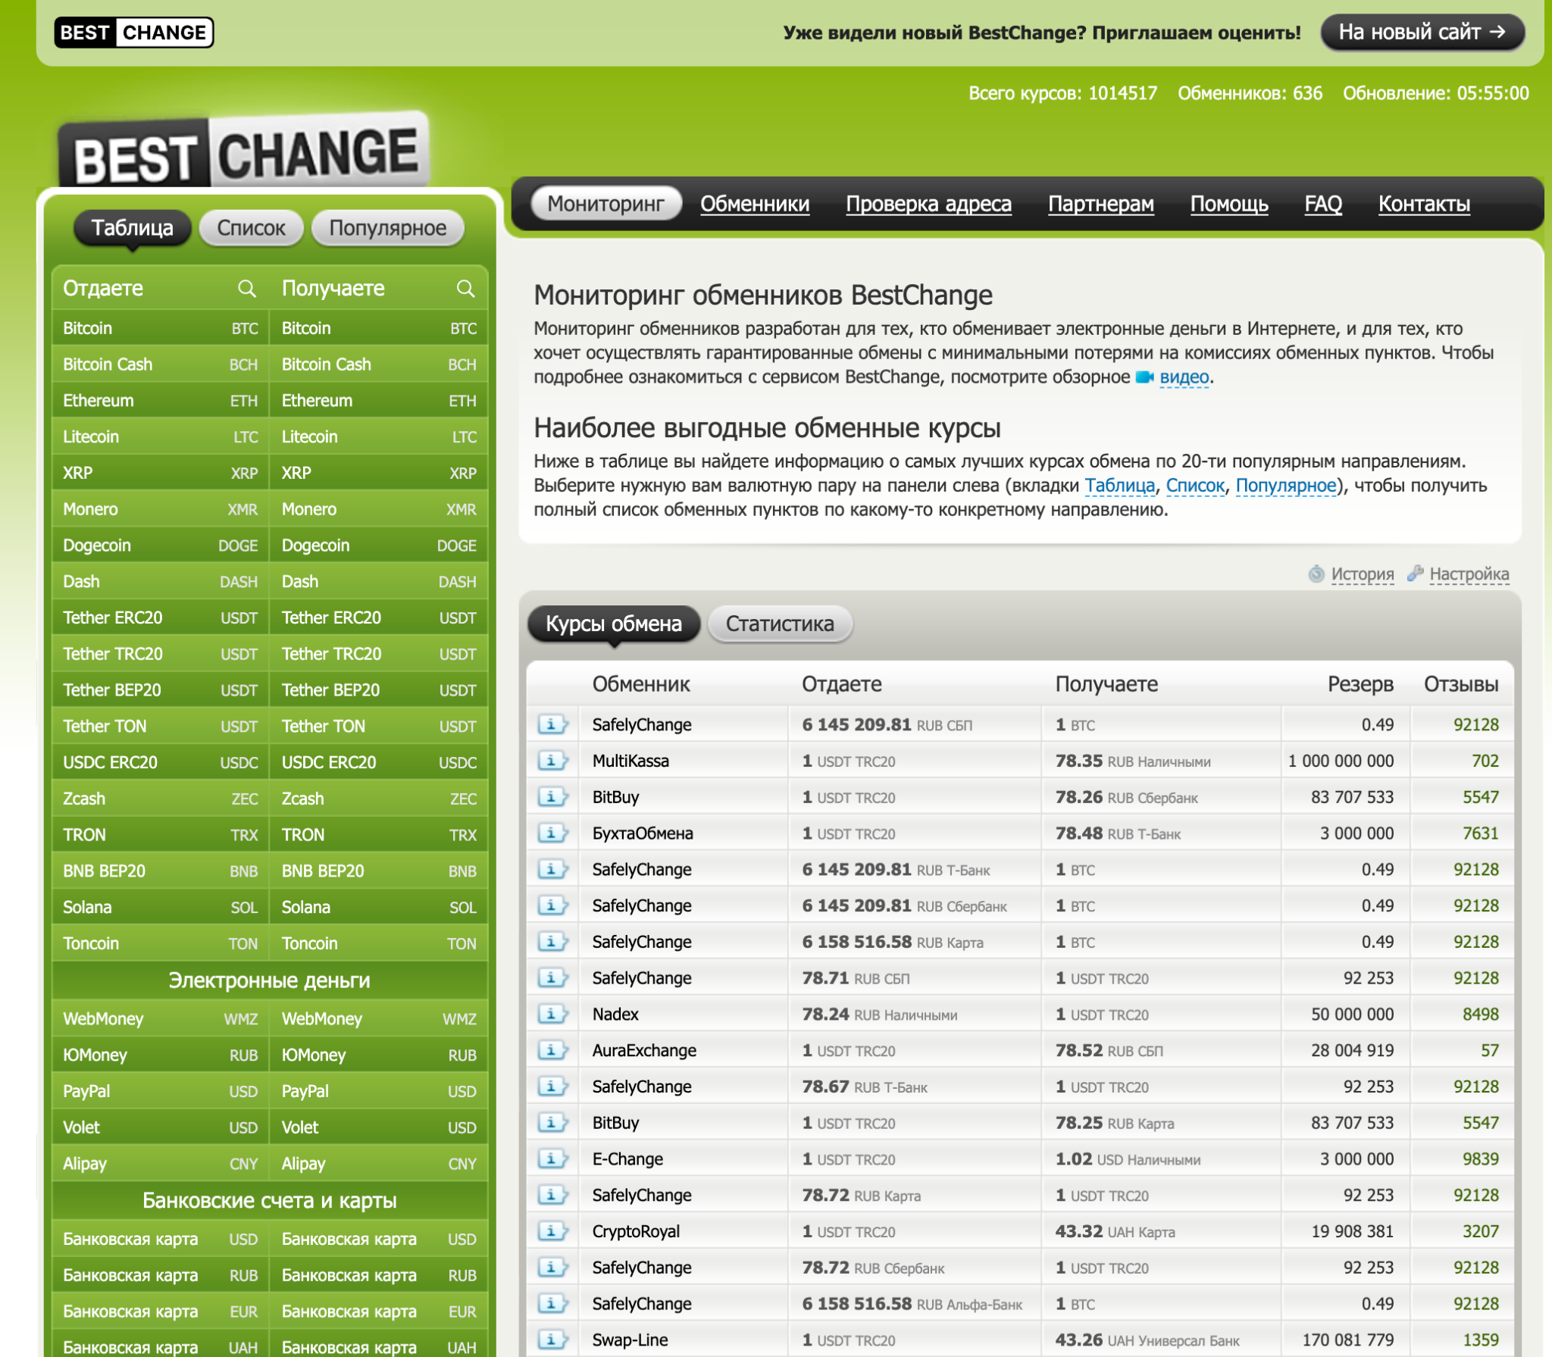Switch to the Список tab in the sidebar
1552x1357 pixels.
point(251,228)
